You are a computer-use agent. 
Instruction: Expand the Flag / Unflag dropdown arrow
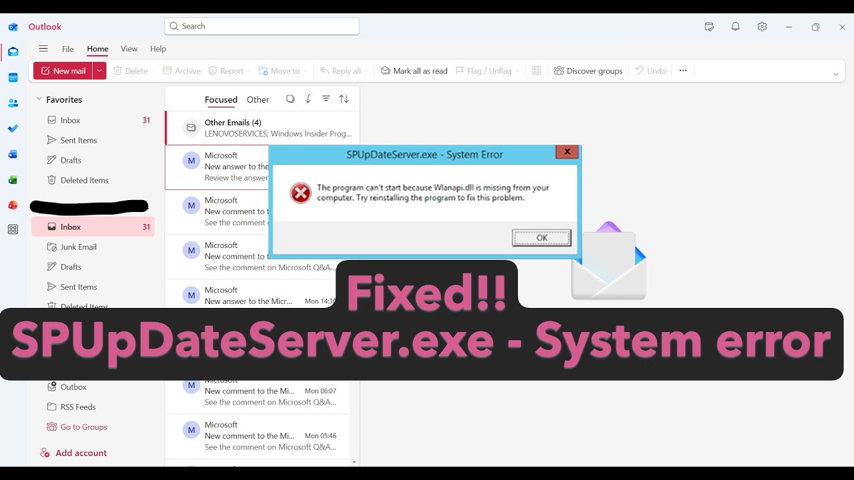(x=517, y=71)
